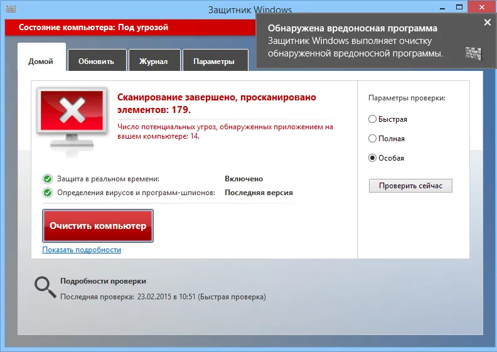This screenshot has width=497, height=352.
Task: Click 'Определения вирусов и программ-шпионов:' label
Action: tap(136, 193)
